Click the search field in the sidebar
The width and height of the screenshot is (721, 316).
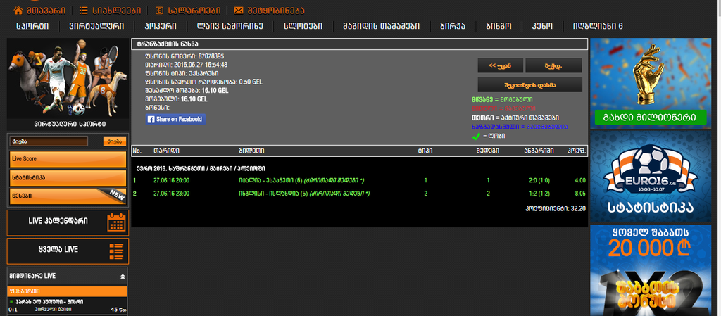pos(49,141)
